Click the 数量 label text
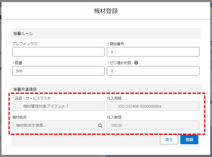 19,63
